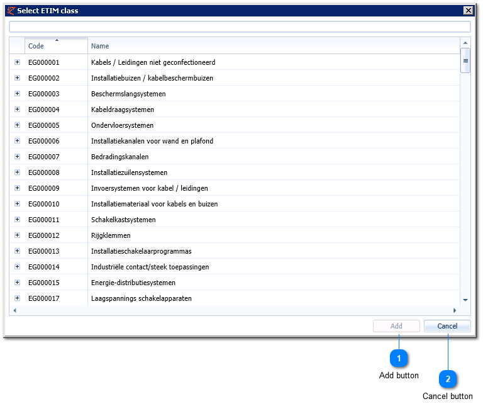Expand the EG000007 Bedradingskanalen node
The width and height of the screenshot is (483, 411).
17,156
